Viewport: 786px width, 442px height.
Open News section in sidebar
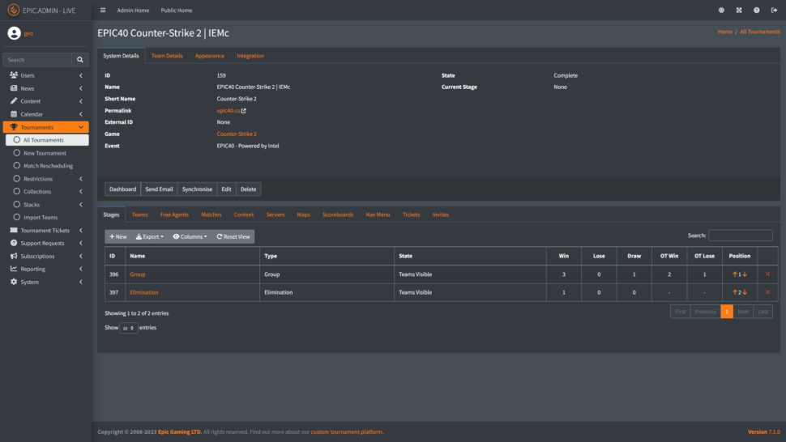pos(45,88)
